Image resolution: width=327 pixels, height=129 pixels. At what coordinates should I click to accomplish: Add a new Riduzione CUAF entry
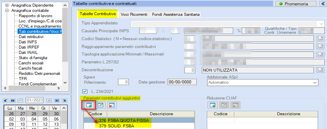pos(212,105)
